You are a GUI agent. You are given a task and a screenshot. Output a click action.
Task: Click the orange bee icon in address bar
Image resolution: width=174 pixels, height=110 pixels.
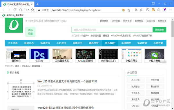coord(124,10)
